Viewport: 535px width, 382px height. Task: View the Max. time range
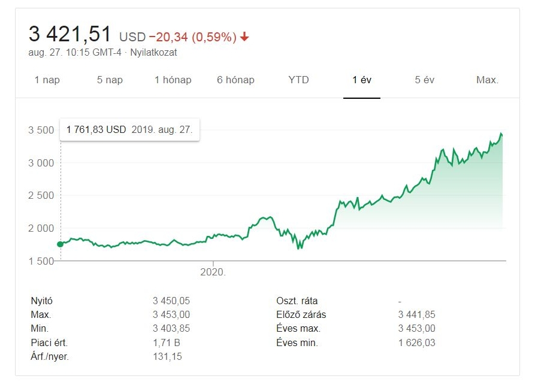(x=488, y=80)
